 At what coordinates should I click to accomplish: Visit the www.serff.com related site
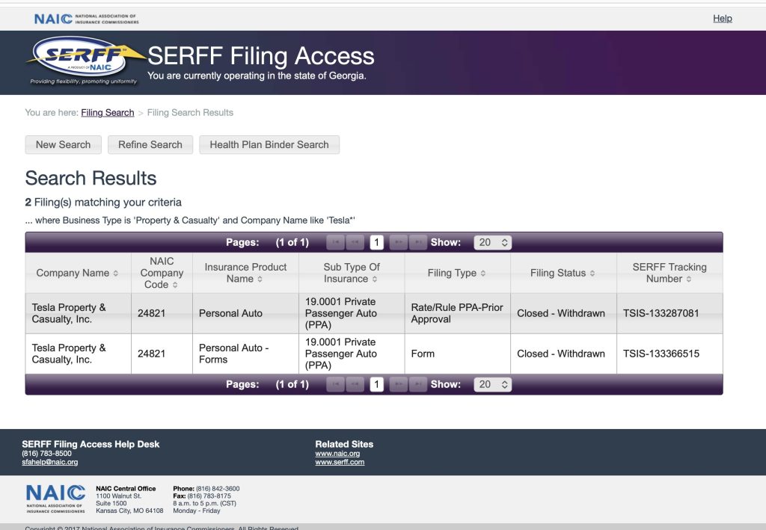(x=340, y=462)
